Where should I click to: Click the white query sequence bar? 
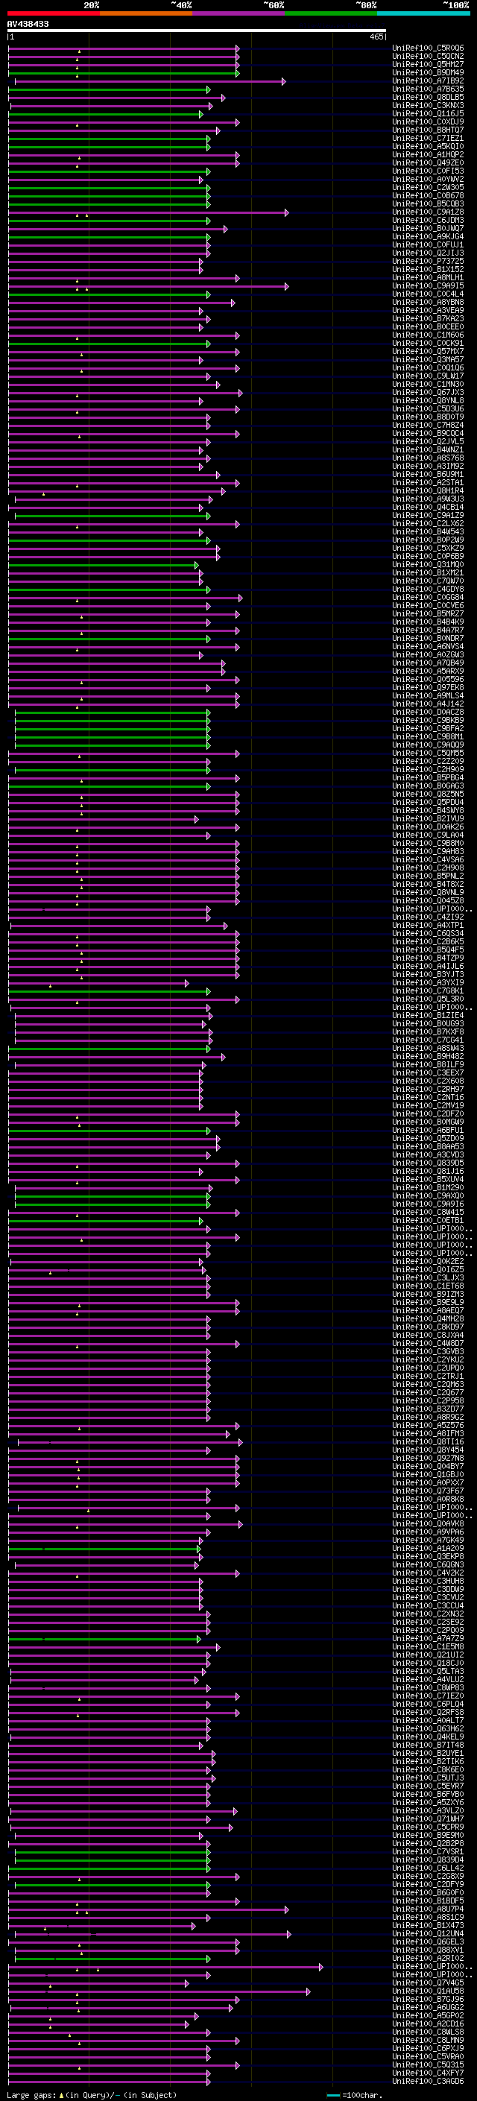point(197,31)
